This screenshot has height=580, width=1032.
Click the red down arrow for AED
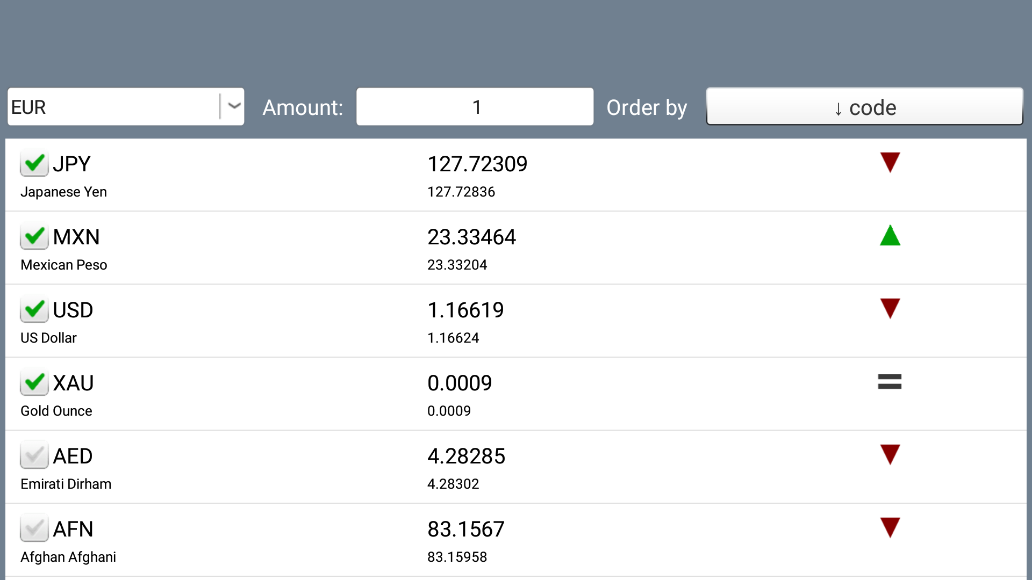pos(890,454)
